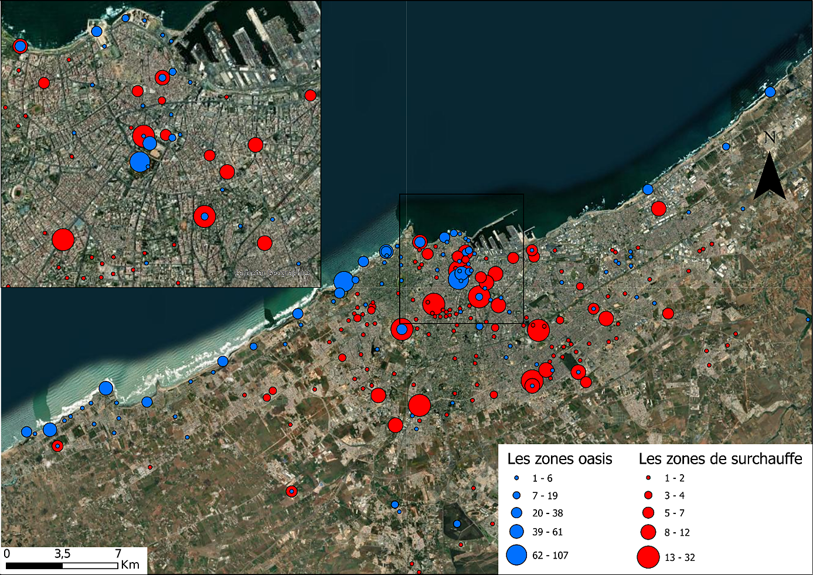Click the blue 7 - 19 legend circle
Image resolution: width=813 pixels, height=575 pixels.
(x=516, y=495)
